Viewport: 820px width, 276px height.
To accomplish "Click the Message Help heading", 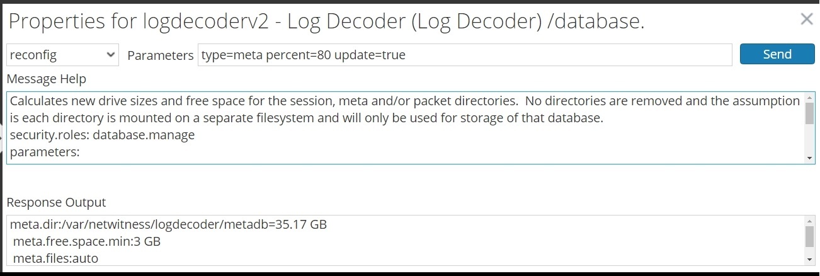I will [x=46, y=79].
